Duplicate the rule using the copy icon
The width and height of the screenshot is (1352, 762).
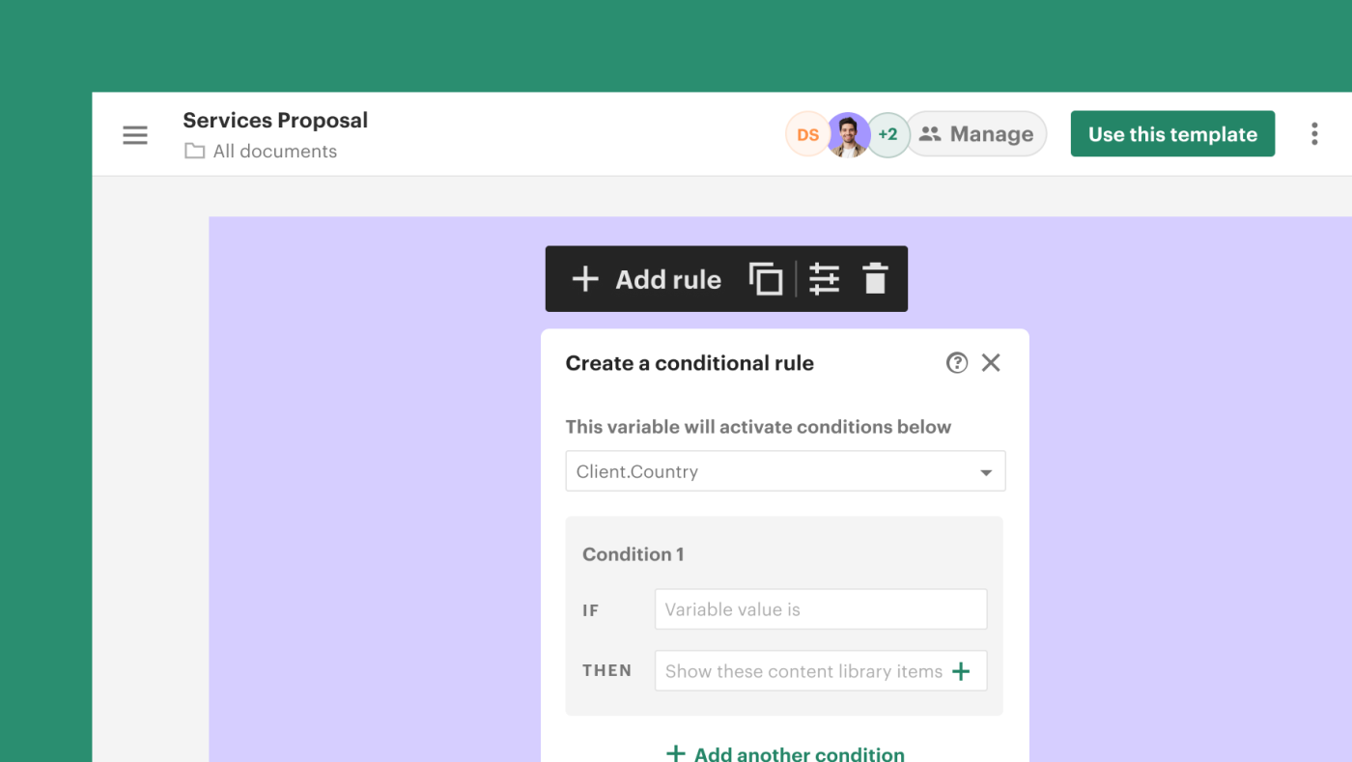point(765,278)
